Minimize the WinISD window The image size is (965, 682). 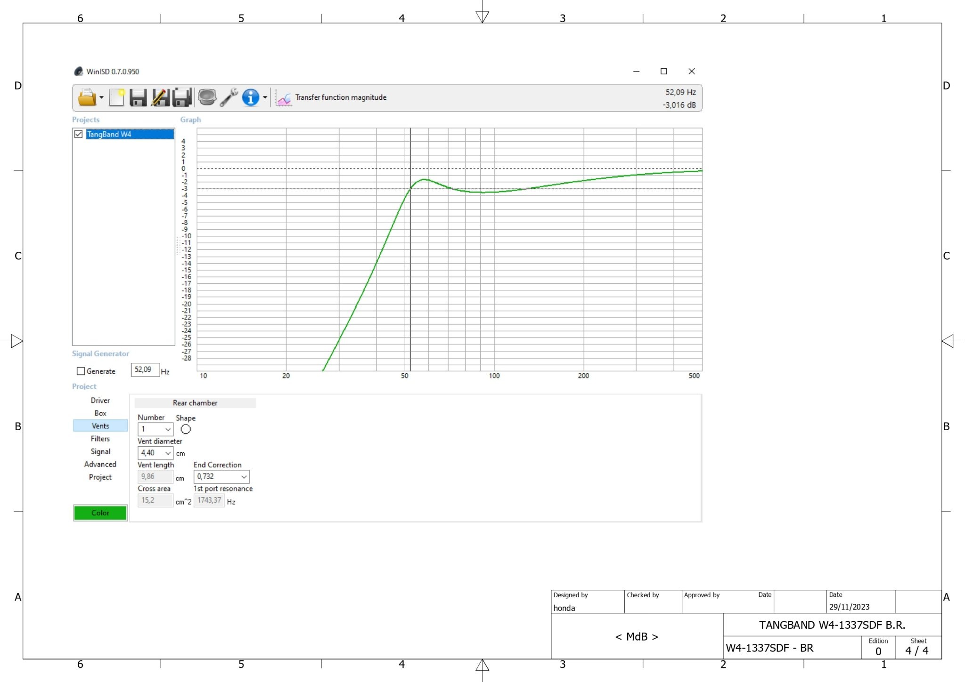tap(636, 72)
